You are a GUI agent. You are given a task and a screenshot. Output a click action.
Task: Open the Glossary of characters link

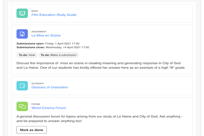(x=49, y=87)
